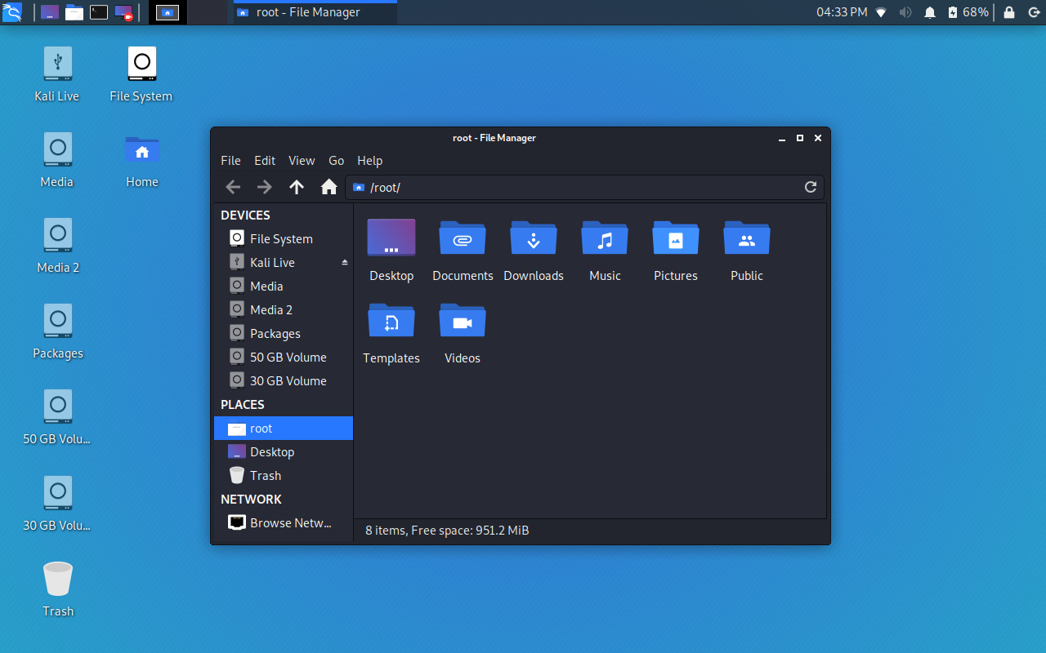Open the Kali applications menu
The height and width of the screenshot is (653, 1046).
tap(13, 12)
